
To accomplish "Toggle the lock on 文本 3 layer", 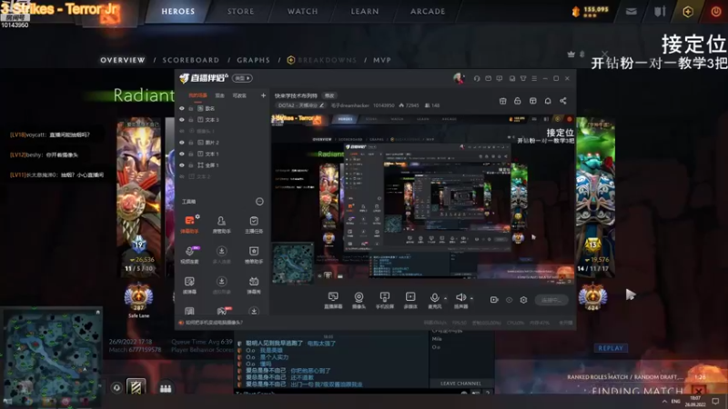I will point(191,120).
